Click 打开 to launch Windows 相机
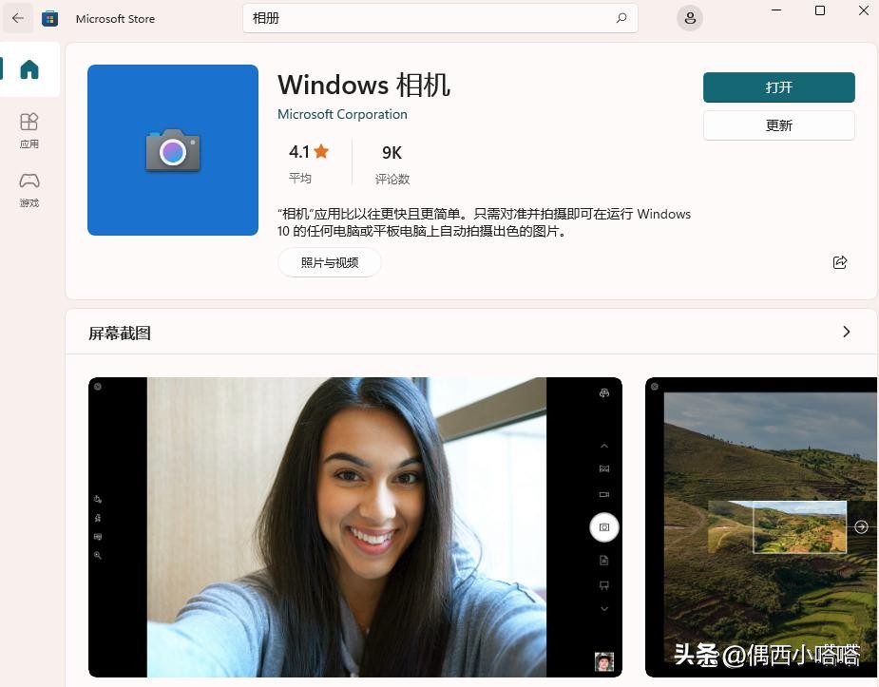Viewport: 879px width, 687px height. coord(778,86)
